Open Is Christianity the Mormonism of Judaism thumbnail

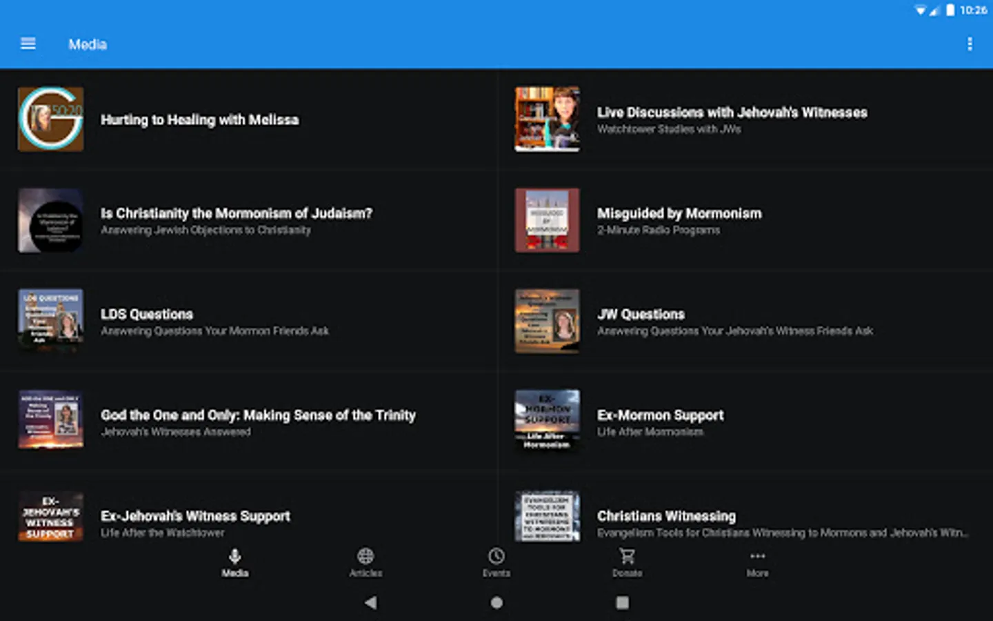51,221
